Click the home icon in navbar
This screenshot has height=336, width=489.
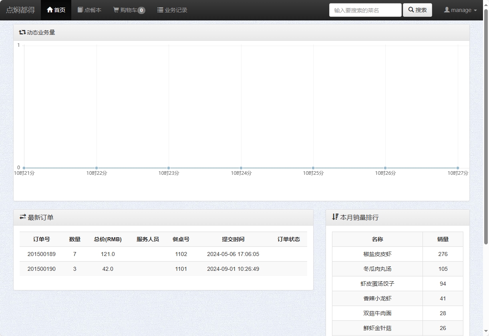50,10
